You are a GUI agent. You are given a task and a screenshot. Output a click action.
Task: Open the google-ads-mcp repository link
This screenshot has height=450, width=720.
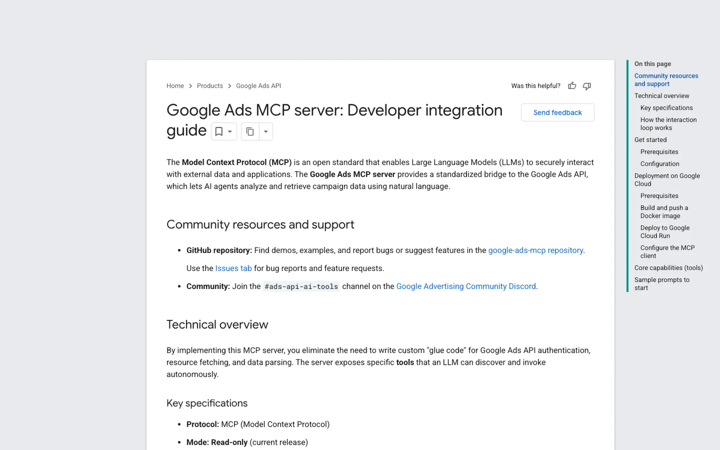[535, 250]
